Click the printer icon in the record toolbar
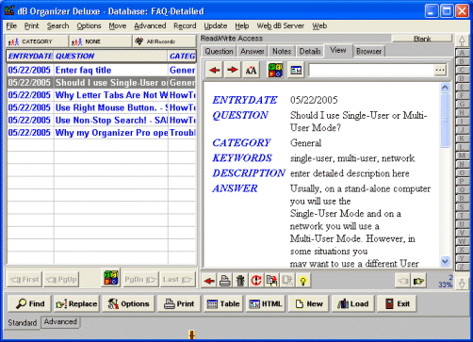This screenshot has width=473, height=342. click(x=225, y=281)
